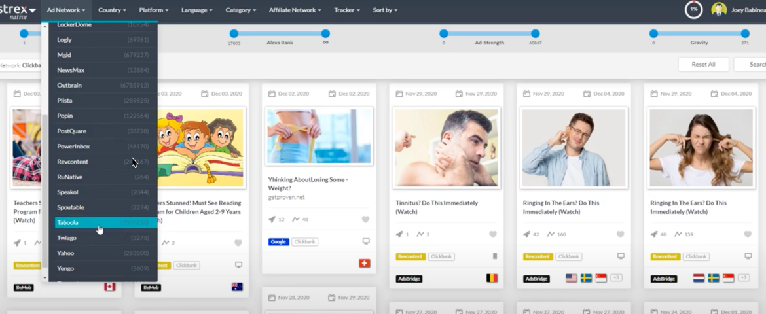This screenshot has height=314, width=766.
Task: Open Joey Babineau profile avatar
Action: [x=719, y=10]
